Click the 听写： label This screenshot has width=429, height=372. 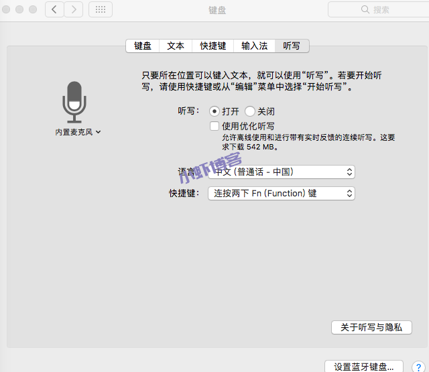[x=188, y=111]
